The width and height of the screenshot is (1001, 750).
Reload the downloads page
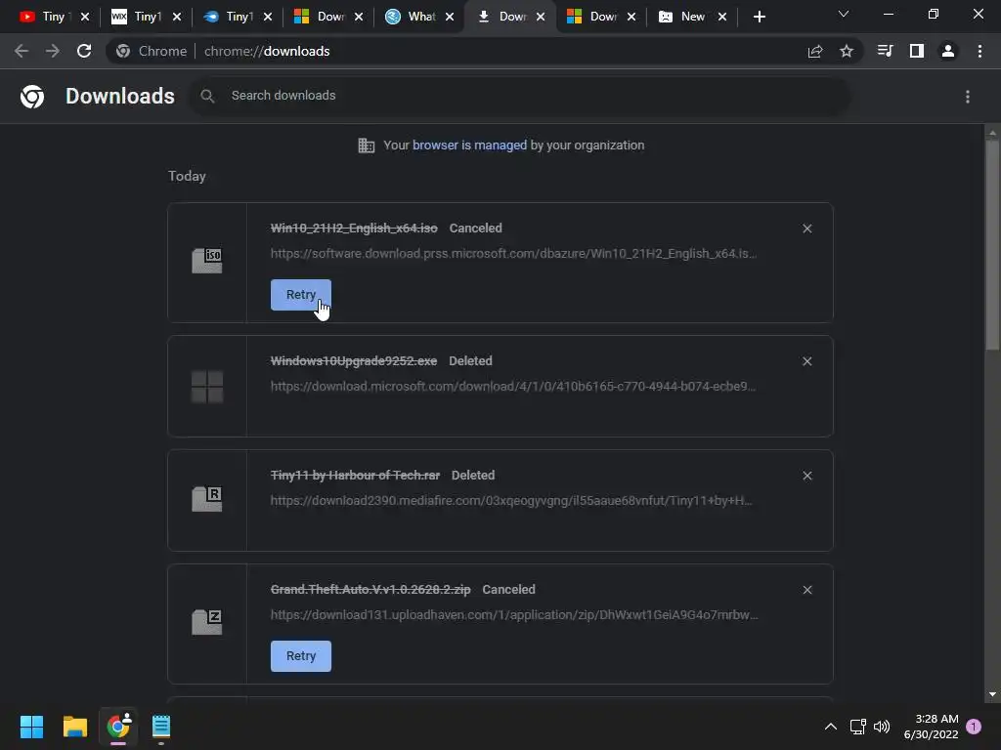[84, 51]
